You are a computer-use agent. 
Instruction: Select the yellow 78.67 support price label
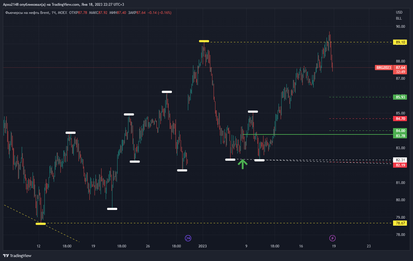[x=400, y=223]
